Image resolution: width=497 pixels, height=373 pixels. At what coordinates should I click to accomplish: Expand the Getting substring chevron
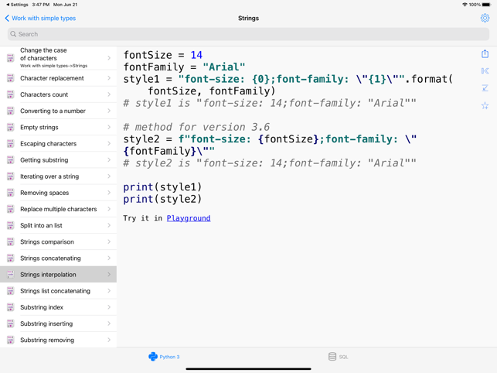click(109, 160)
